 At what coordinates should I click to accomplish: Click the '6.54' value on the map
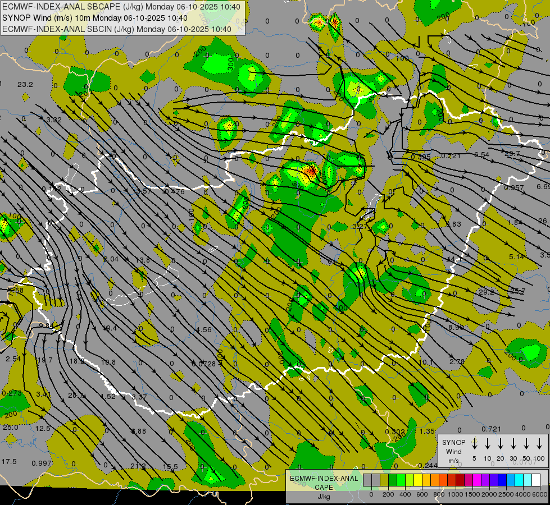click(x=481, y=154)
